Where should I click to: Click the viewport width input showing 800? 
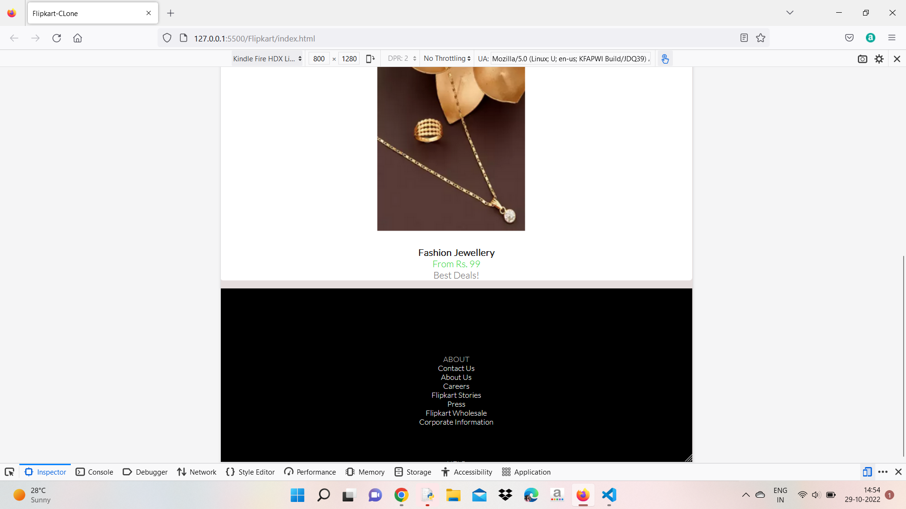click(319, 58)
